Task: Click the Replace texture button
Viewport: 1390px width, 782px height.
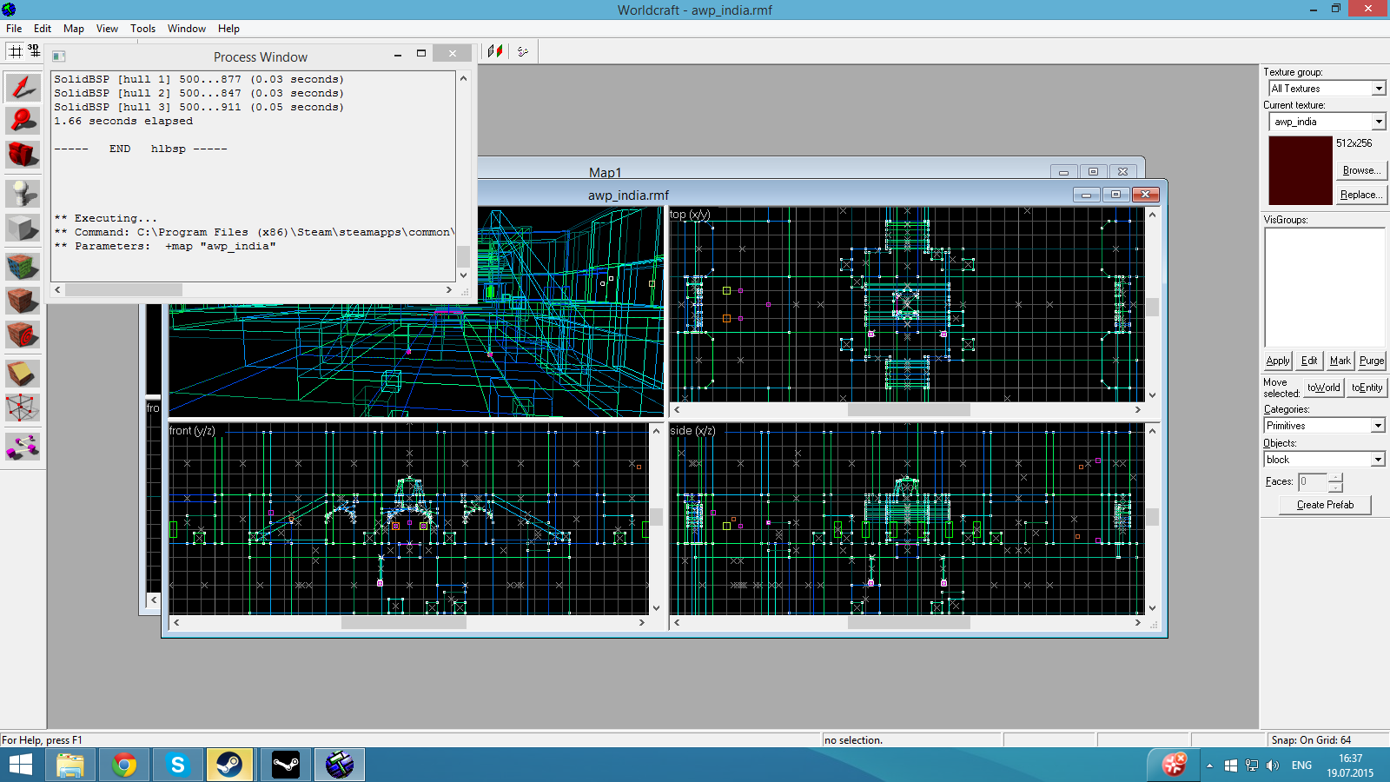Action: [x=1361, y=195]
